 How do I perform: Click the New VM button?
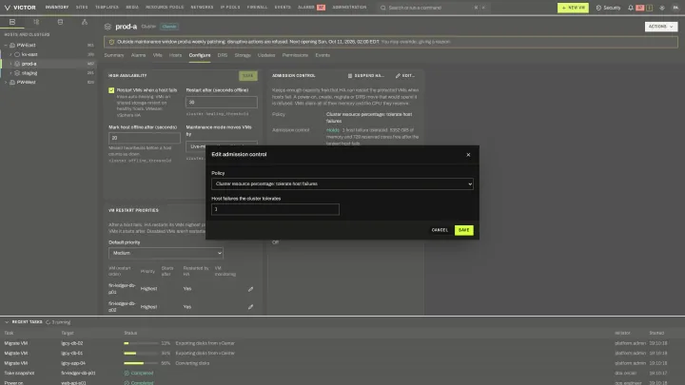[x=573, y=8]
